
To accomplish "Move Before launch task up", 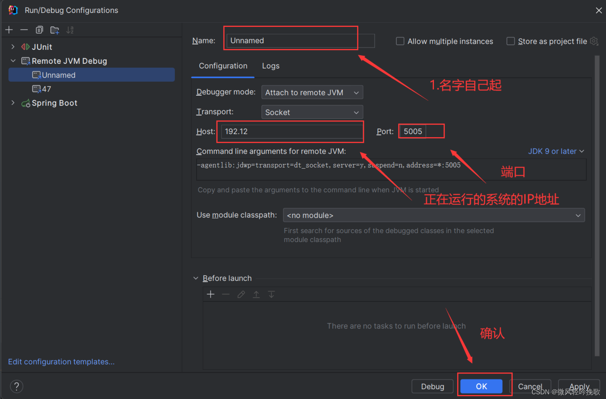I will click(256, 294).
